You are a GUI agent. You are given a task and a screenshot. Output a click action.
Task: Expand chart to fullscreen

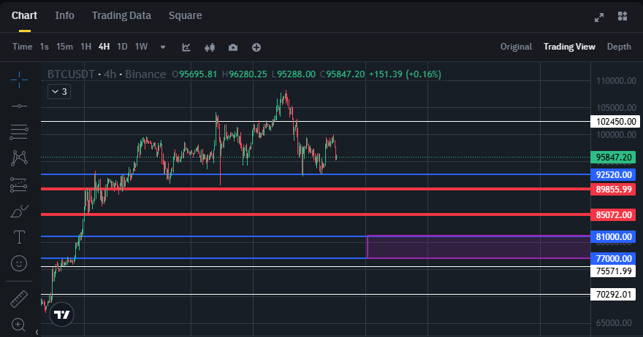(x=599, y=18)
